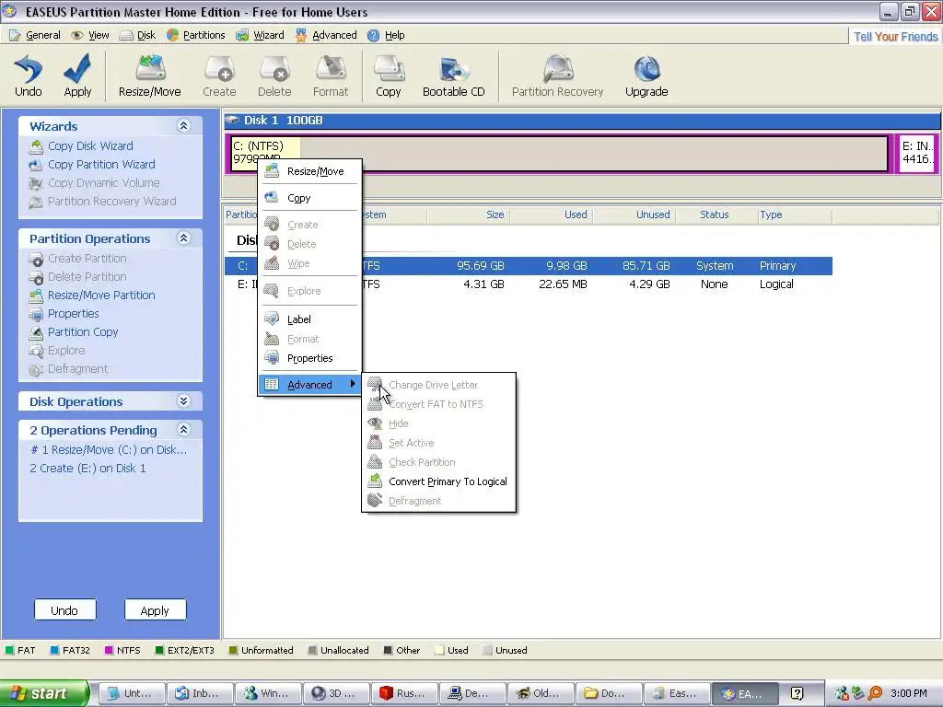Open the Advanced menu in menu bar

(326, 35)
